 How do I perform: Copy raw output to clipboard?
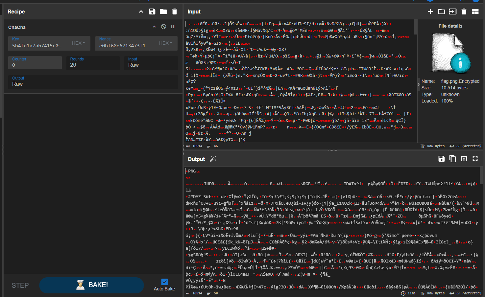452,159
